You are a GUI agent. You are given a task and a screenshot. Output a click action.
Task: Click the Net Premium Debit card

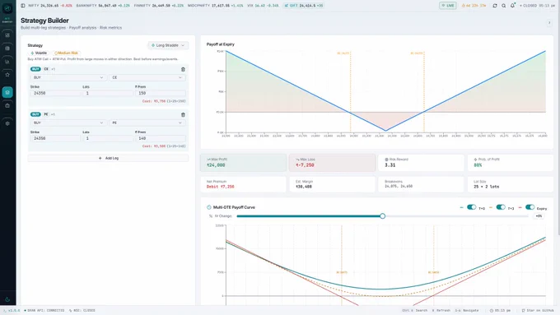tap(243, 184)
